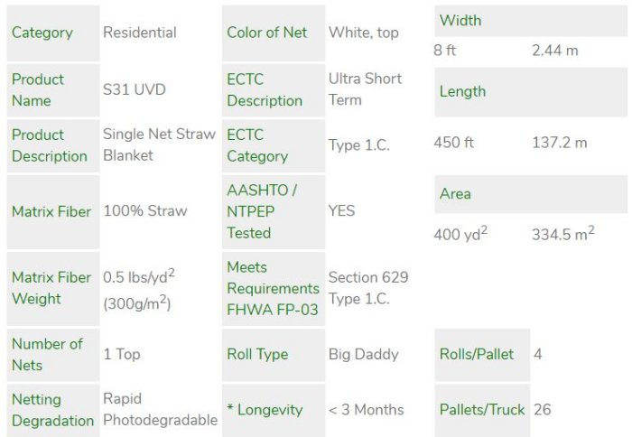Select the Section 629 Type 1.C. value

[x=368, y=288]
